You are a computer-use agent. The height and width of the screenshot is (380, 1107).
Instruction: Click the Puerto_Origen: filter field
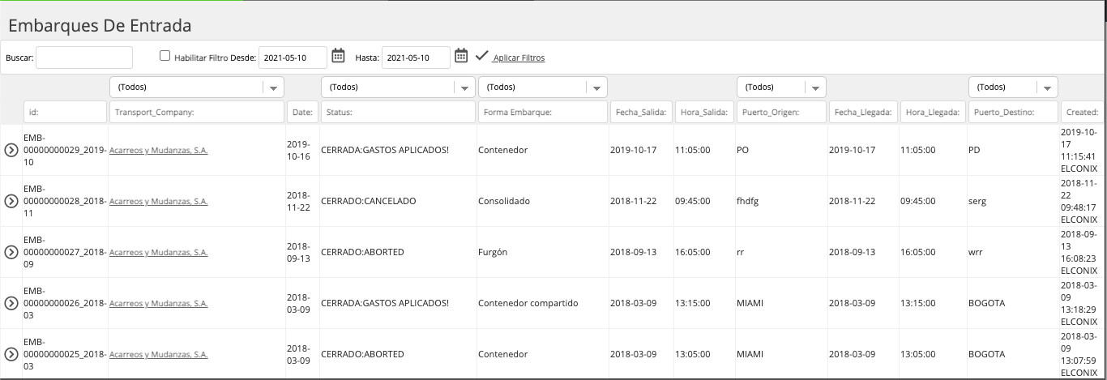(781, 112)
